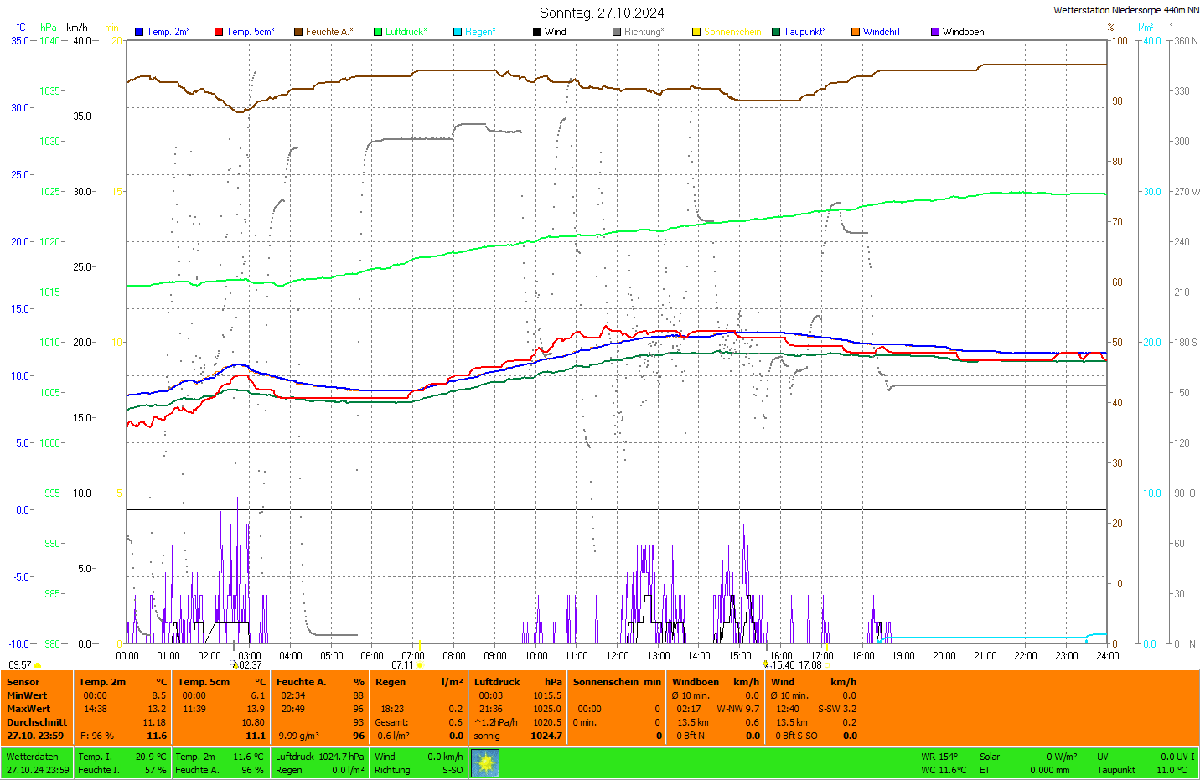
Task: Click the sunset marker next to 17:08
Action: (827, 665)
